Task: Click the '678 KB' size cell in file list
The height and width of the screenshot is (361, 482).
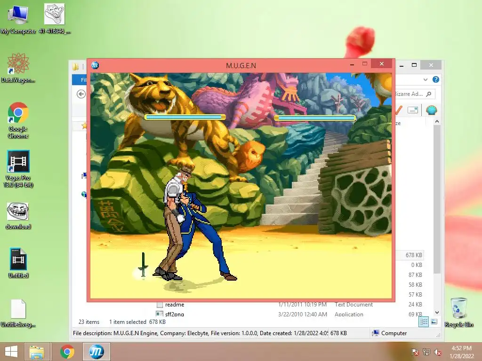Action: pyautogui.click(x=414, y=255)
